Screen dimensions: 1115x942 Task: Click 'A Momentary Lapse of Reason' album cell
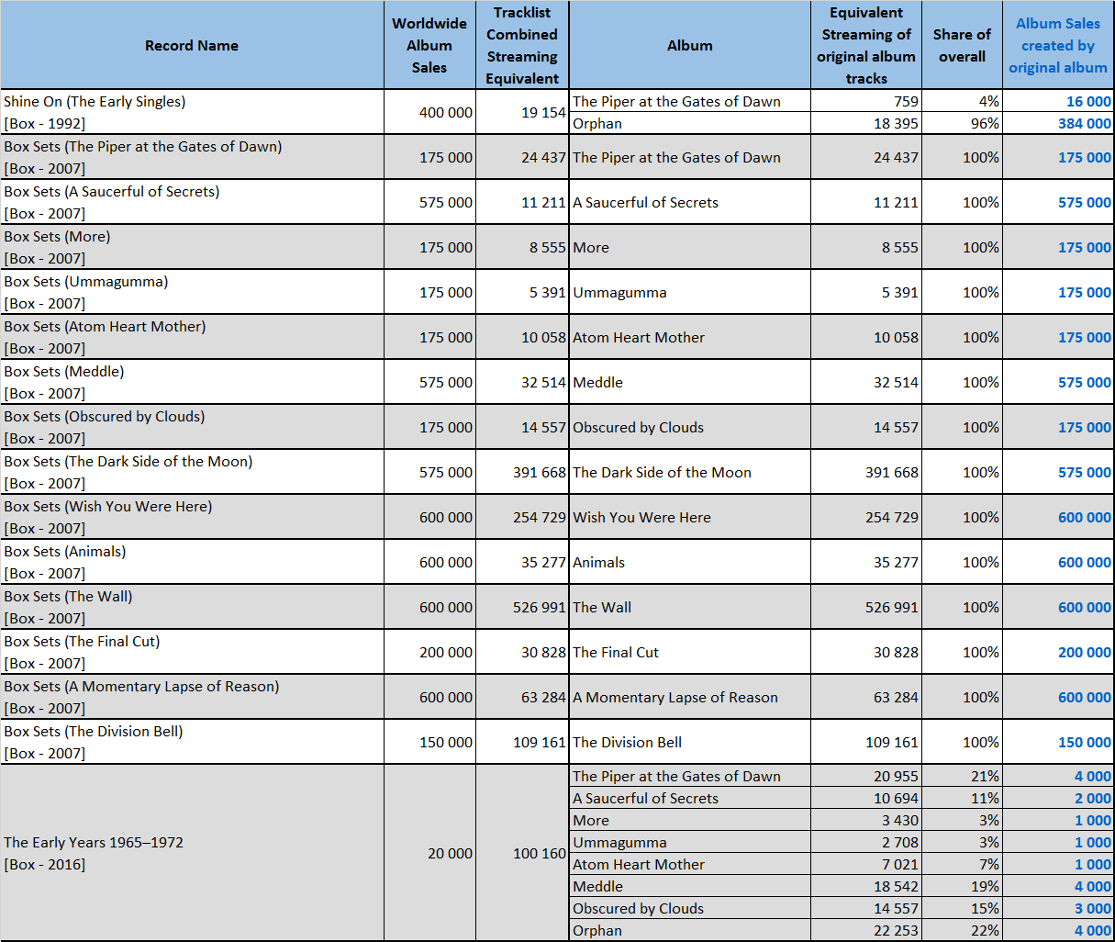click(x=690, y=697)
